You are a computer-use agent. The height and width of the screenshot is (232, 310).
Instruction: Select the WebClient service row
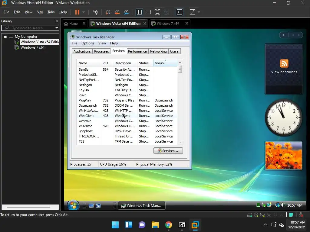click(127, 116)
